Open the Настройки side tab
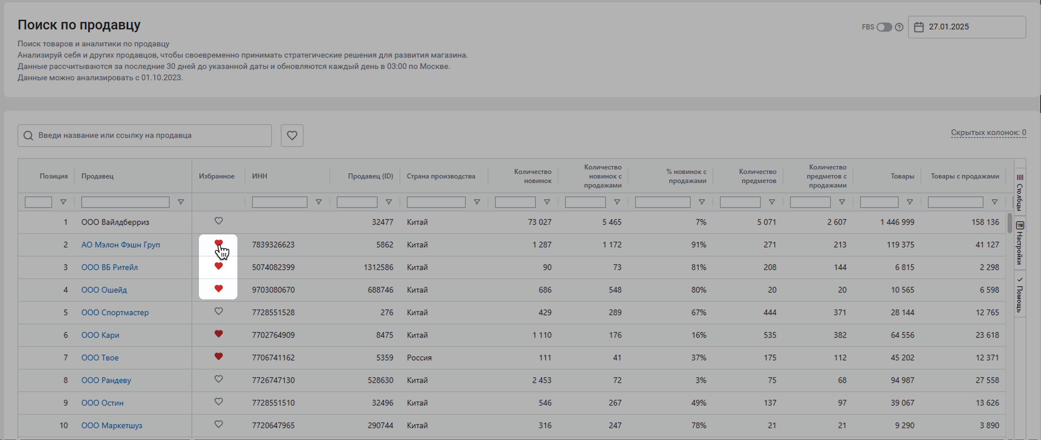The image size is (1041, 440). point(1020,242)
